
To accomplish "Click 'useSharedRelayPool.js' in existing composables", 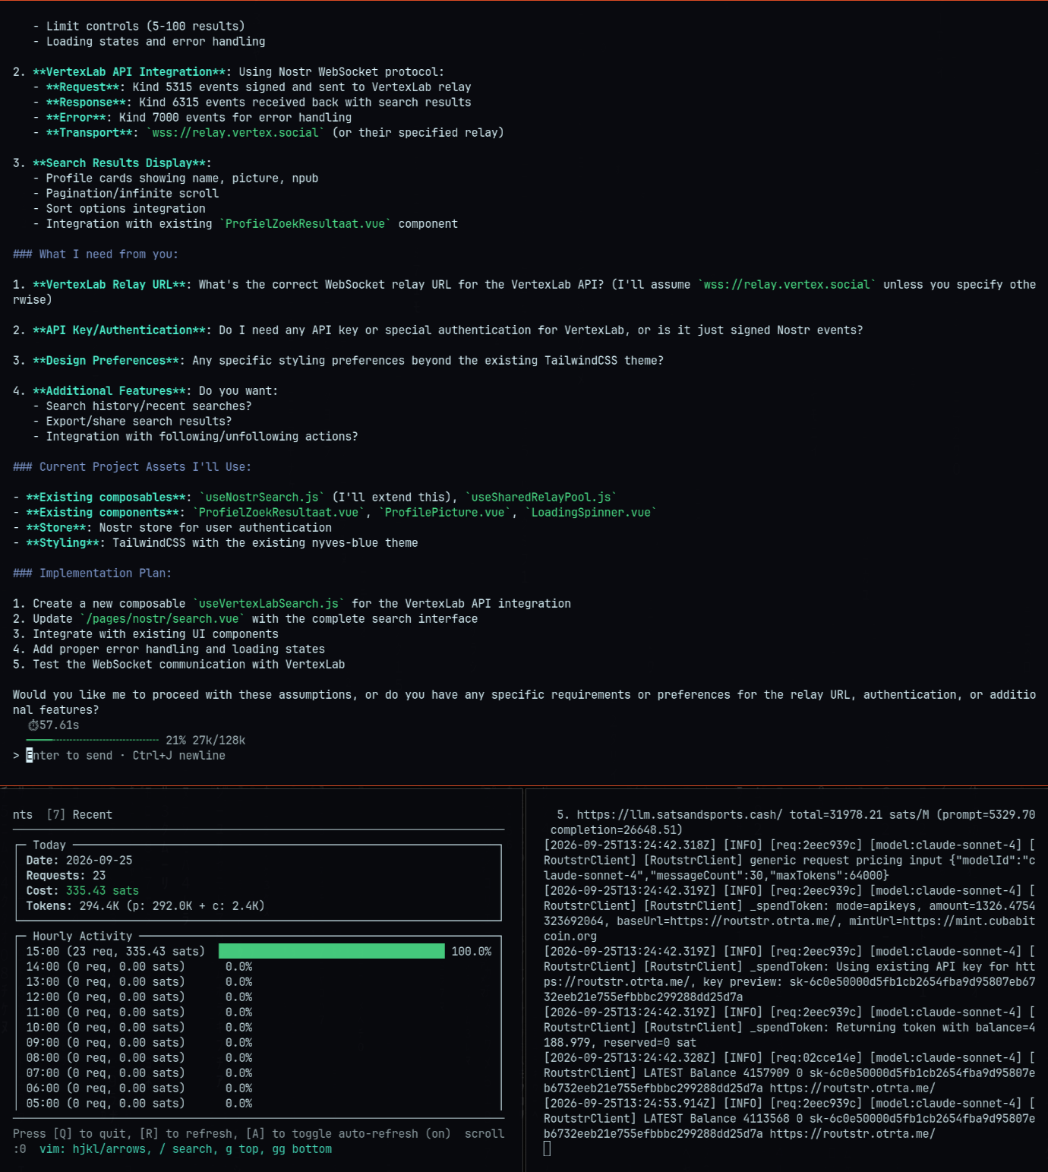I will pyautogui.click(x=541, y=498).
